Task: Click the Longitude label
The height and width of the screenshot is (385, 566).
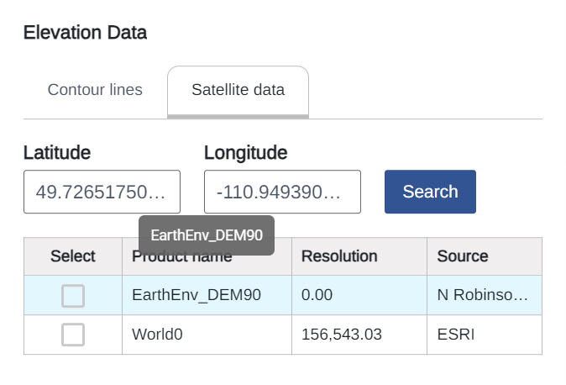Action: click(x=246, y=152)
